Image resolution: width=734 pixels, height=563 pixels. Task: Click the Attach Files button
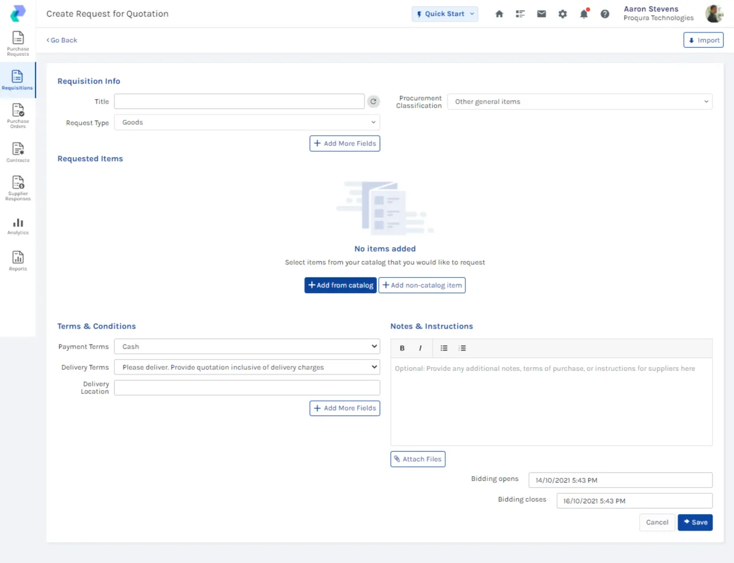coord(418,459)
